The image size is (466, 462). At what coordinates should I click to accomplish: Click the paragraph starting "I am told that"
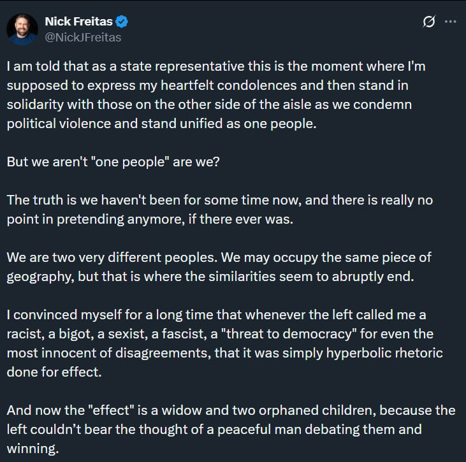[x=216, y=95]
